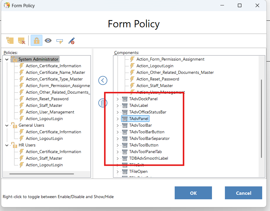The image size is (270, 211).
Task: Toggle the eye show/hide visibility button
Action: (48, 41)
